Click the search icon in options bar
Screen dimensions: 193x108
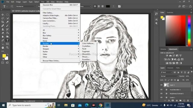179,6
